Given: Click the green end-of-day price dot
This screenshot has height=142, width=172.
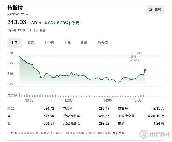Looking at the screenshot, I should click(145, 70).
